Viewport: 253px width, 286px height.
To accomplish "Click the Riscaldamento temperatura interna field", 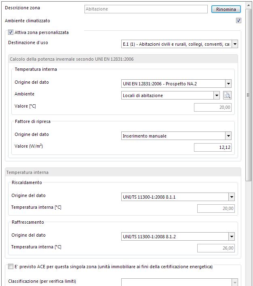I will click(x=216, y=208).
